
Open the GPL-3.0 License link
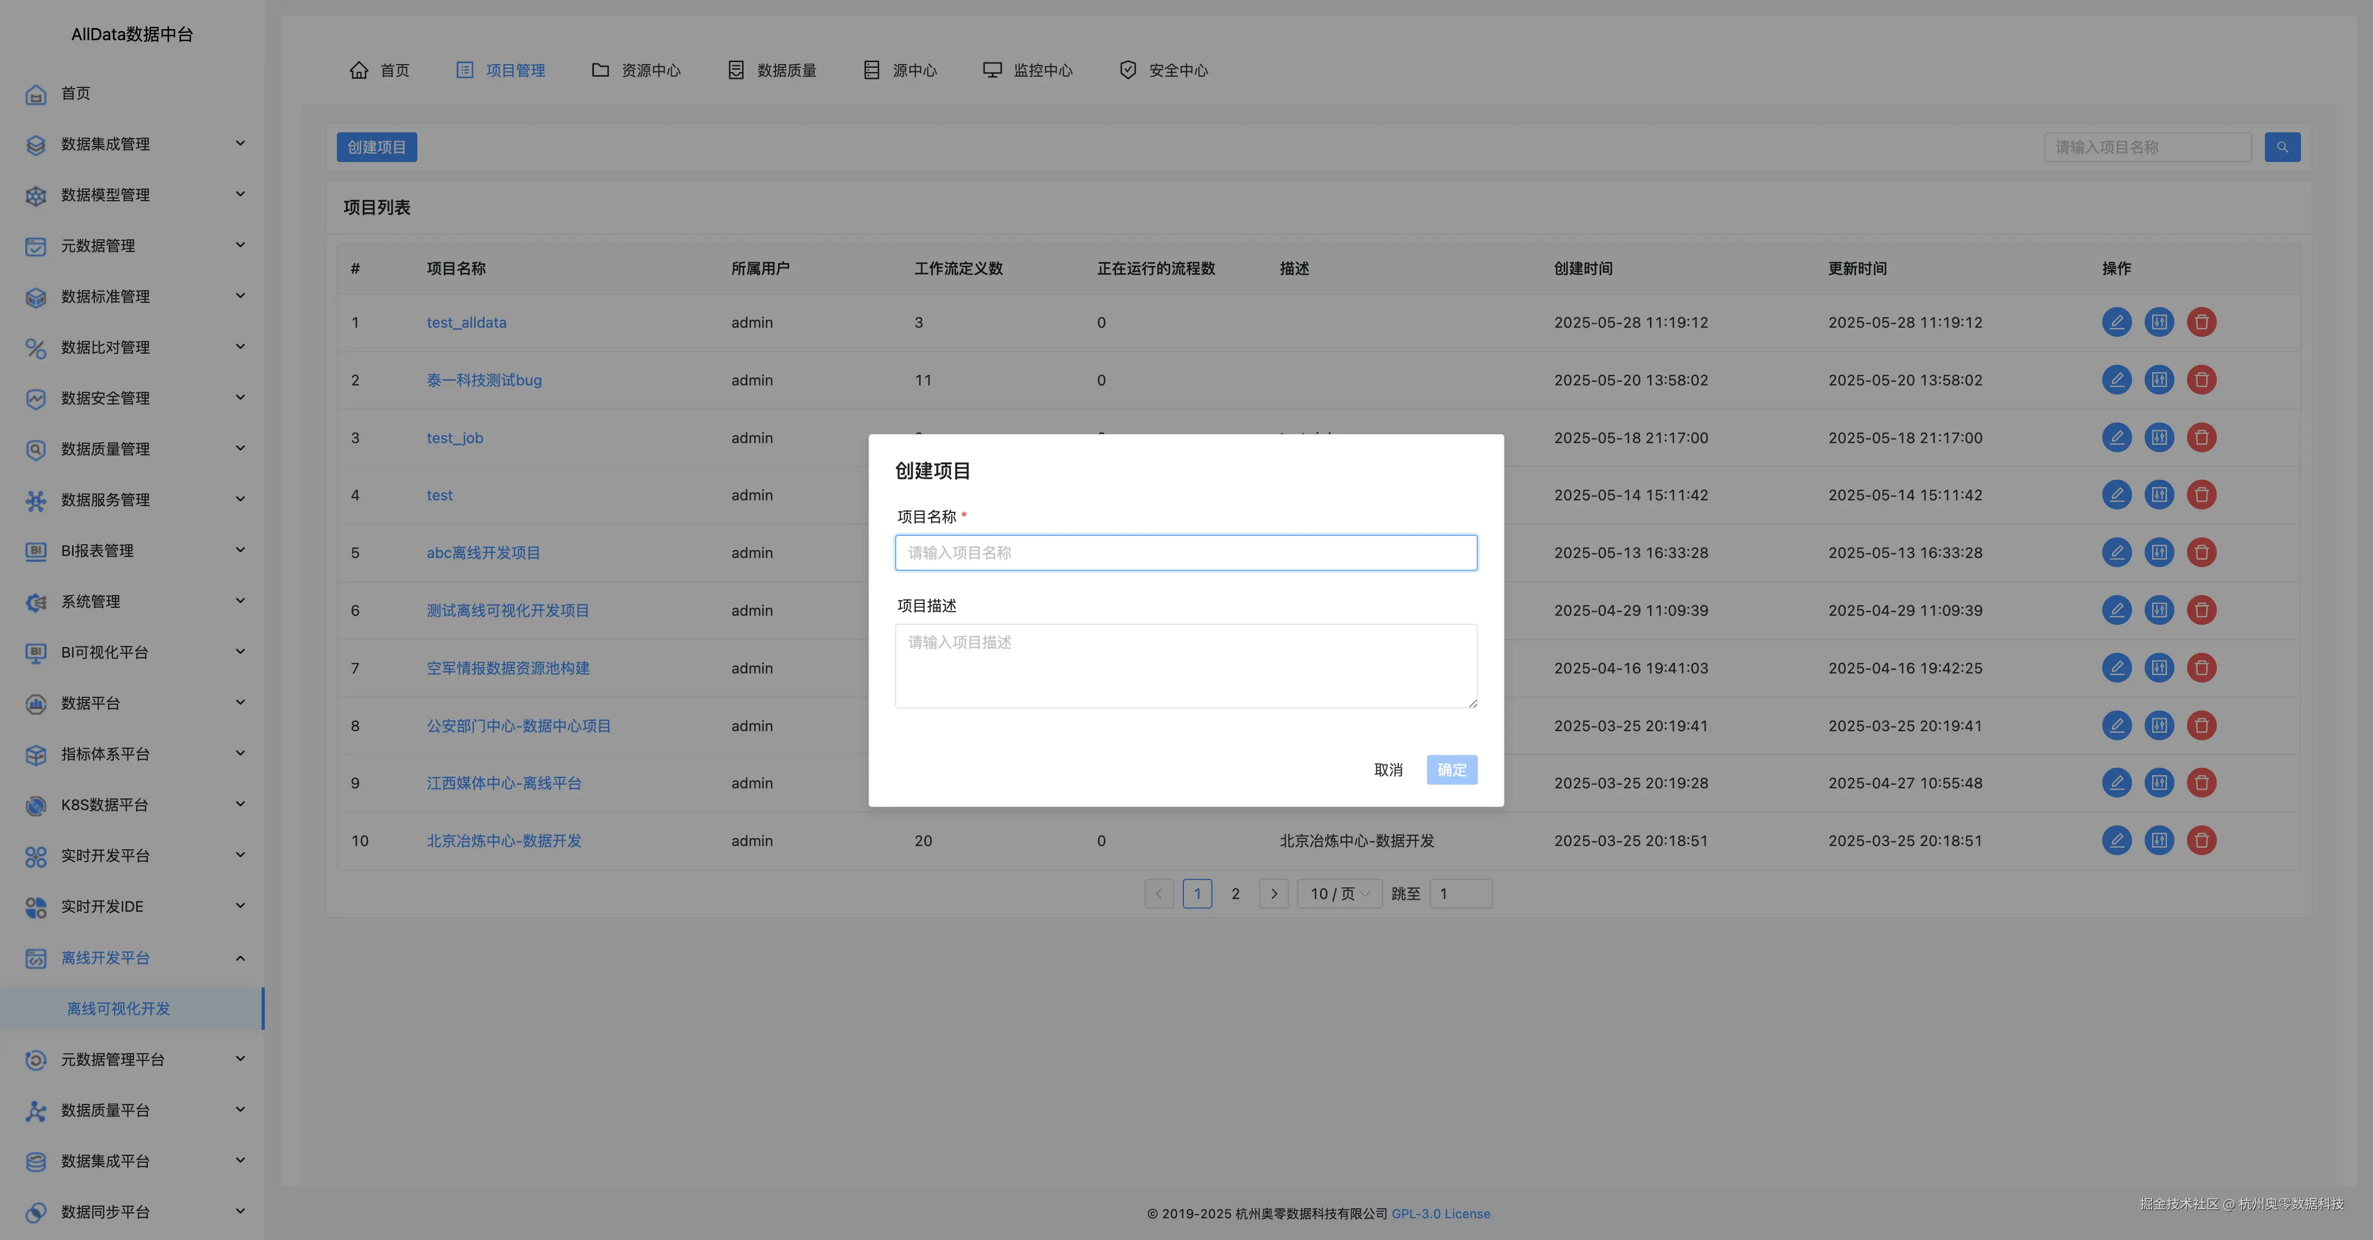point(1440,1214)
